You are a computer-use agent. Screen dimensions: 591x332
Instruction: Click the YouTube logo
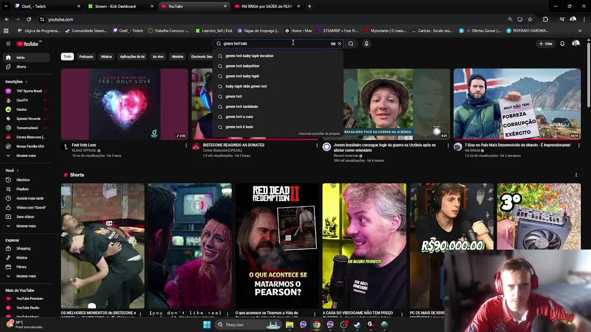tap(28, 44)
